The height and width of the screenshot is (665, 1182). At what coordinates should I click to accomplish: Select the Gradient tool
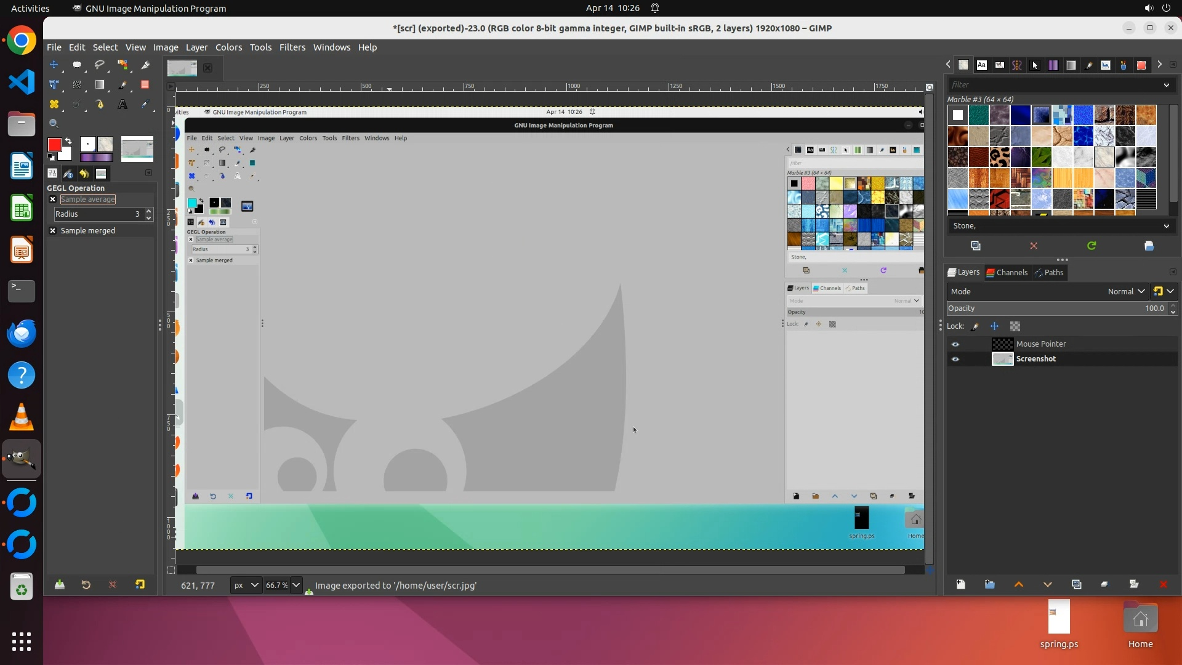(x=100, y=84)
